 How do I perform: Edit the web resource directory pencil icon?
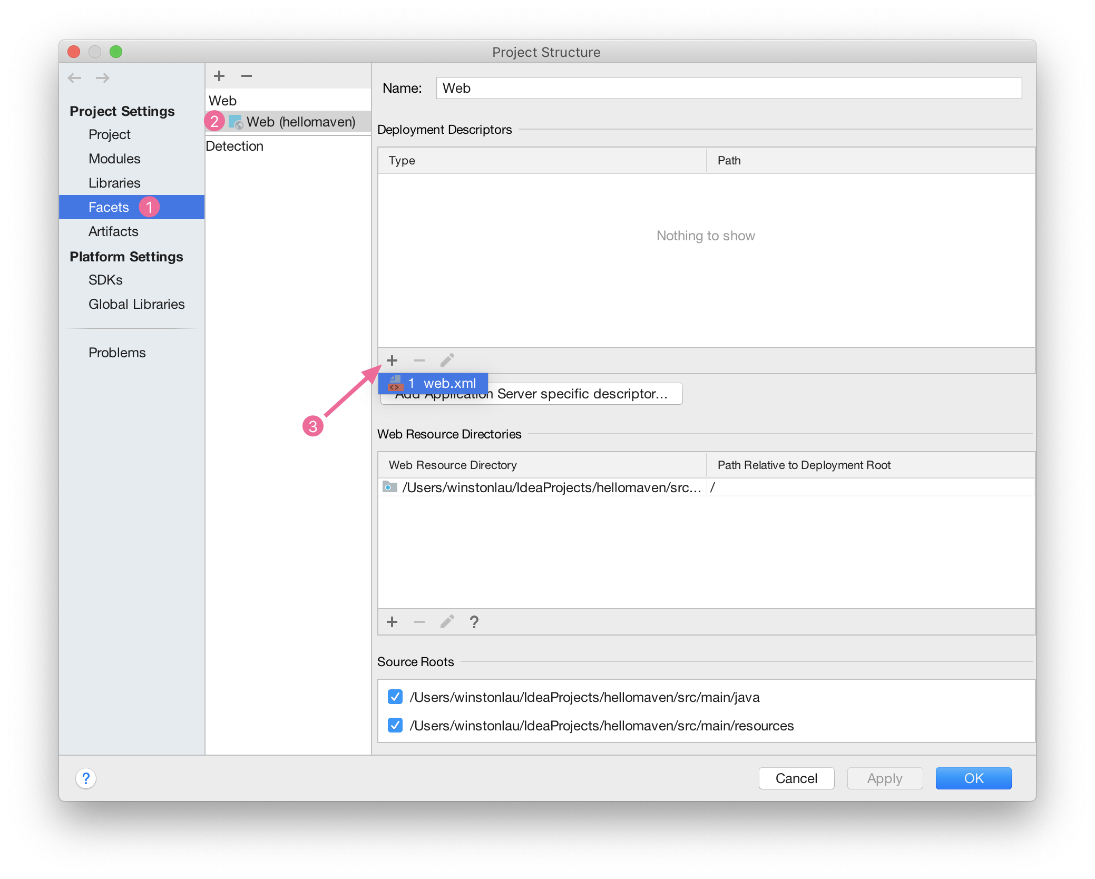pyautogui.click(x=447, y=622)
